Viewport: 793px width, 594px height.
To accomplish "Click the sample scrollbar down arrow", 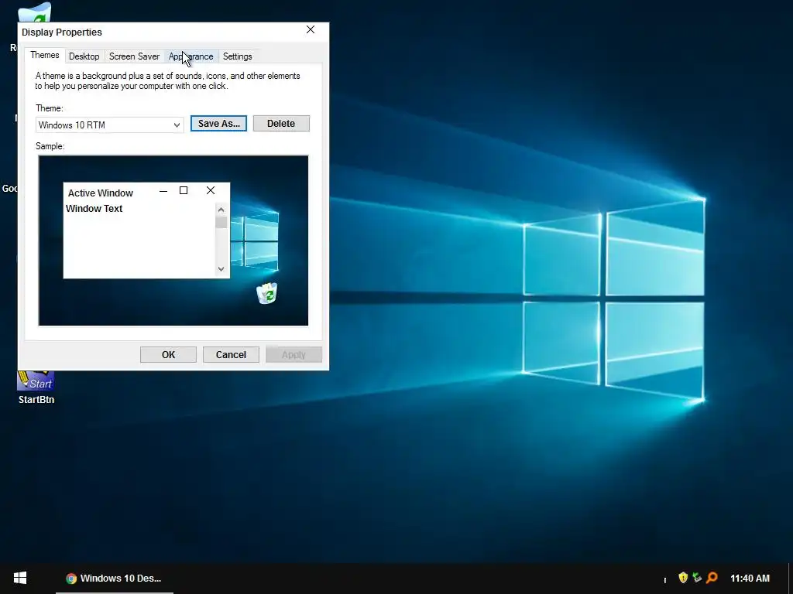I will pos(221,268).
